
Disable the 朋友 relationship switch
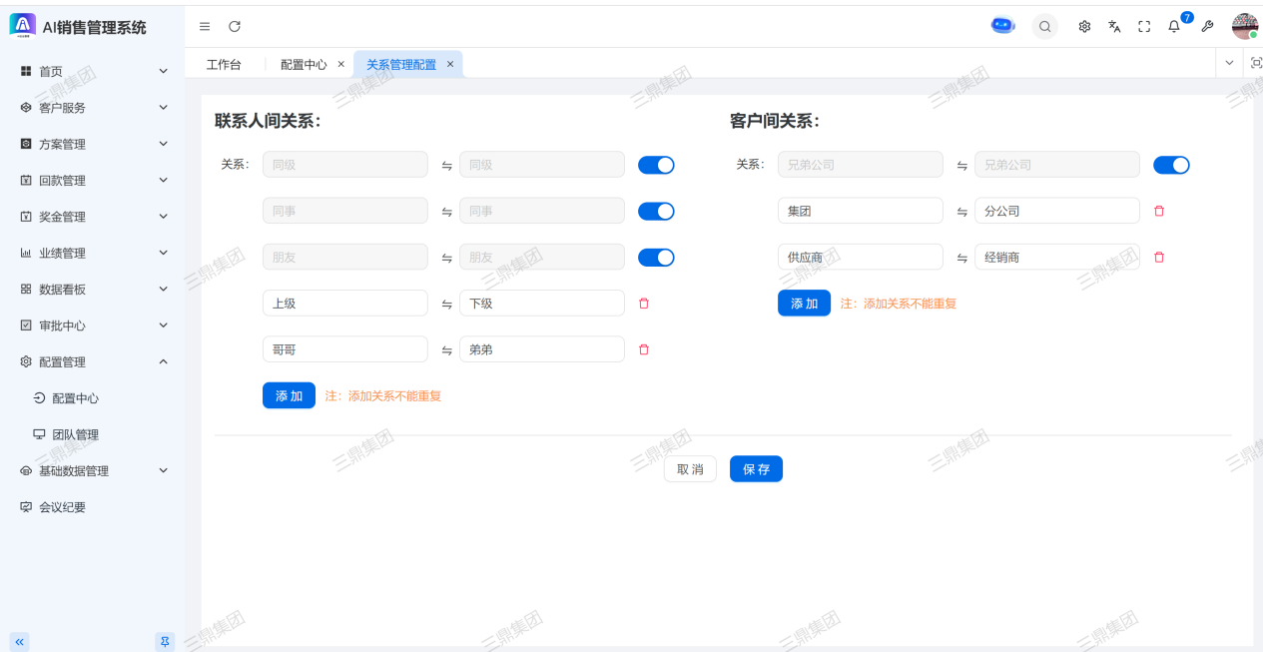tap(656, 258)
